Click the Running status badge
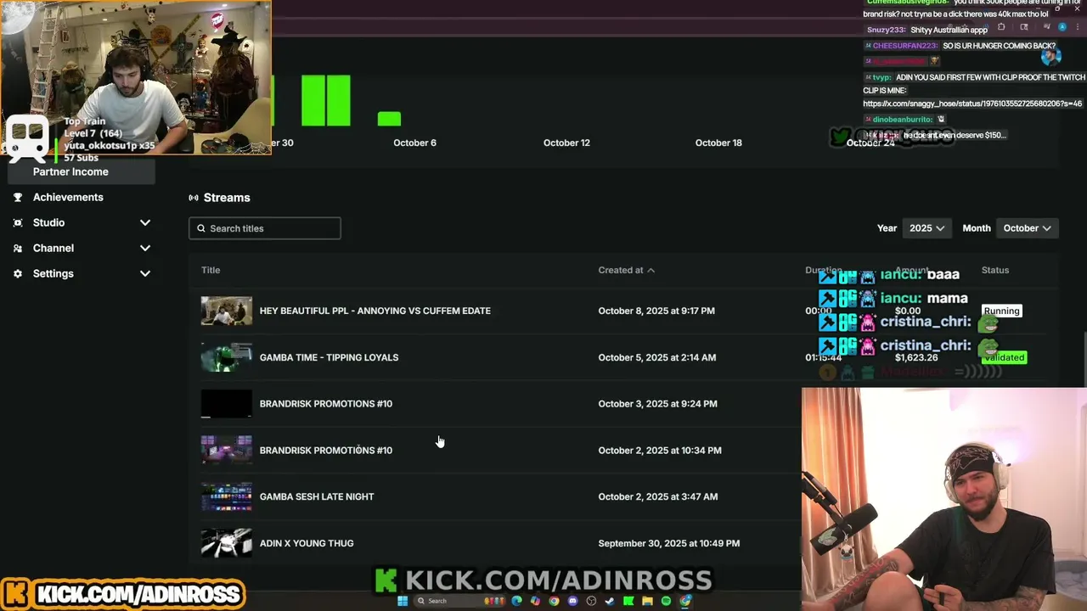The width and height of the screenshot is (1087, 611). [1001, 311]
